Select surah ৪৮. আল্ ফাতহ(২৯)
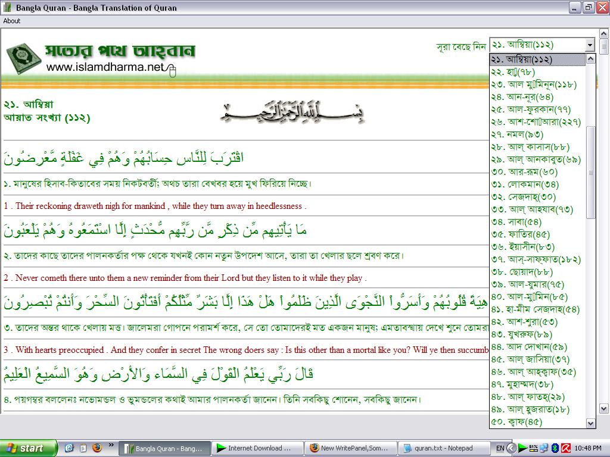The width and height of the screenshot is (610, 457). point(537,397)
